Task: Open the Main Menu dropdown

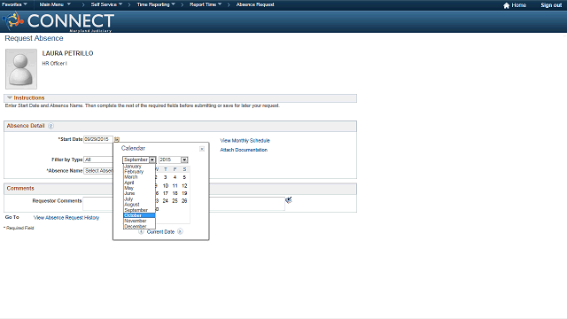Action: pyautogui.click(x=55, y=4)
